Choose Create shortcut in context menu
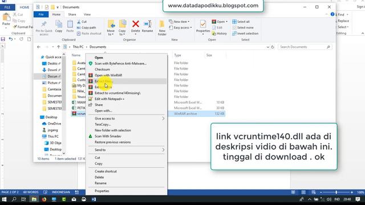365x205 pixels. click(x=106, y=171)
